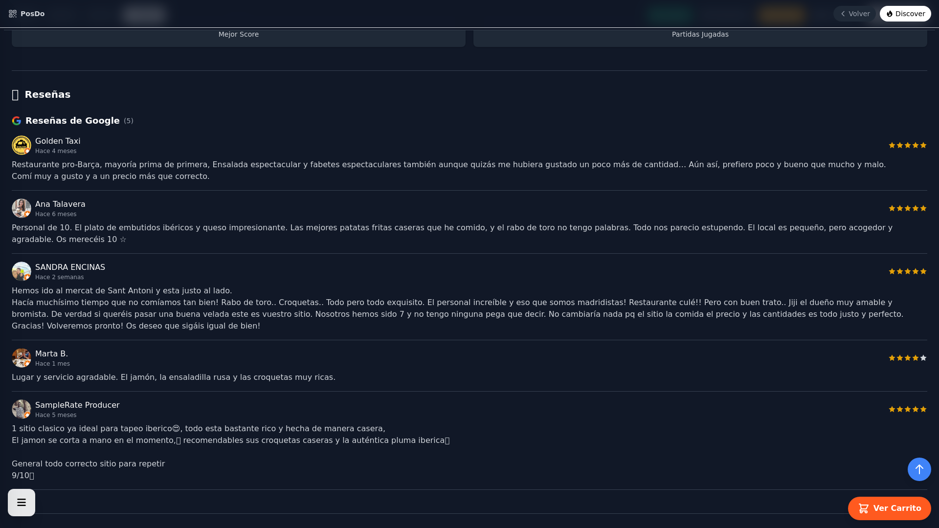Click the 'Hace 5 meses' timestamp

[x=56, y=415]
